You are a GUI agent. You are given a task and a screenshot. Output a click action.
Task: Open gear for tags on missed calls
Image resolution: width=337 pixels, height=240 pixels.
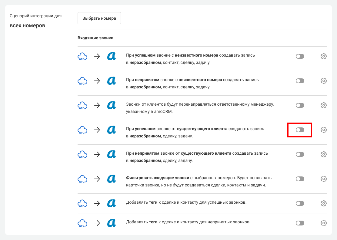(x=323, y=223)
